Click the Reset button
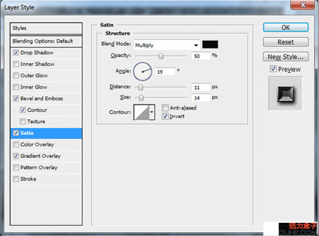Viewport: 319px width, 236px height. pyautogui.click(x=286, y=42)
